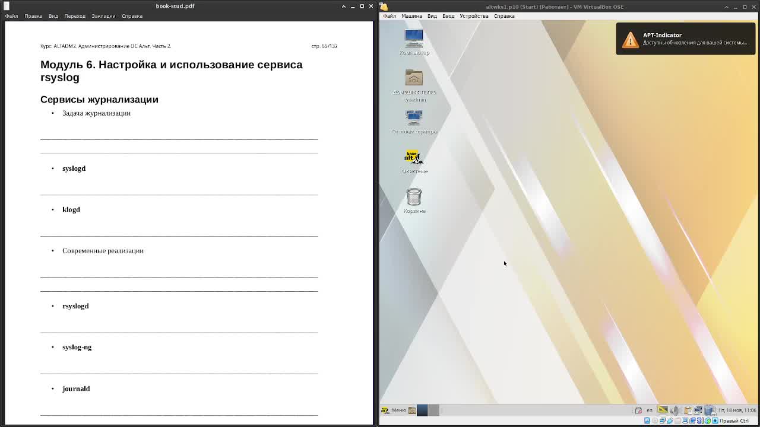
Task: Click the blue tray icon next to the clock
Action: [x=710, y=410]
